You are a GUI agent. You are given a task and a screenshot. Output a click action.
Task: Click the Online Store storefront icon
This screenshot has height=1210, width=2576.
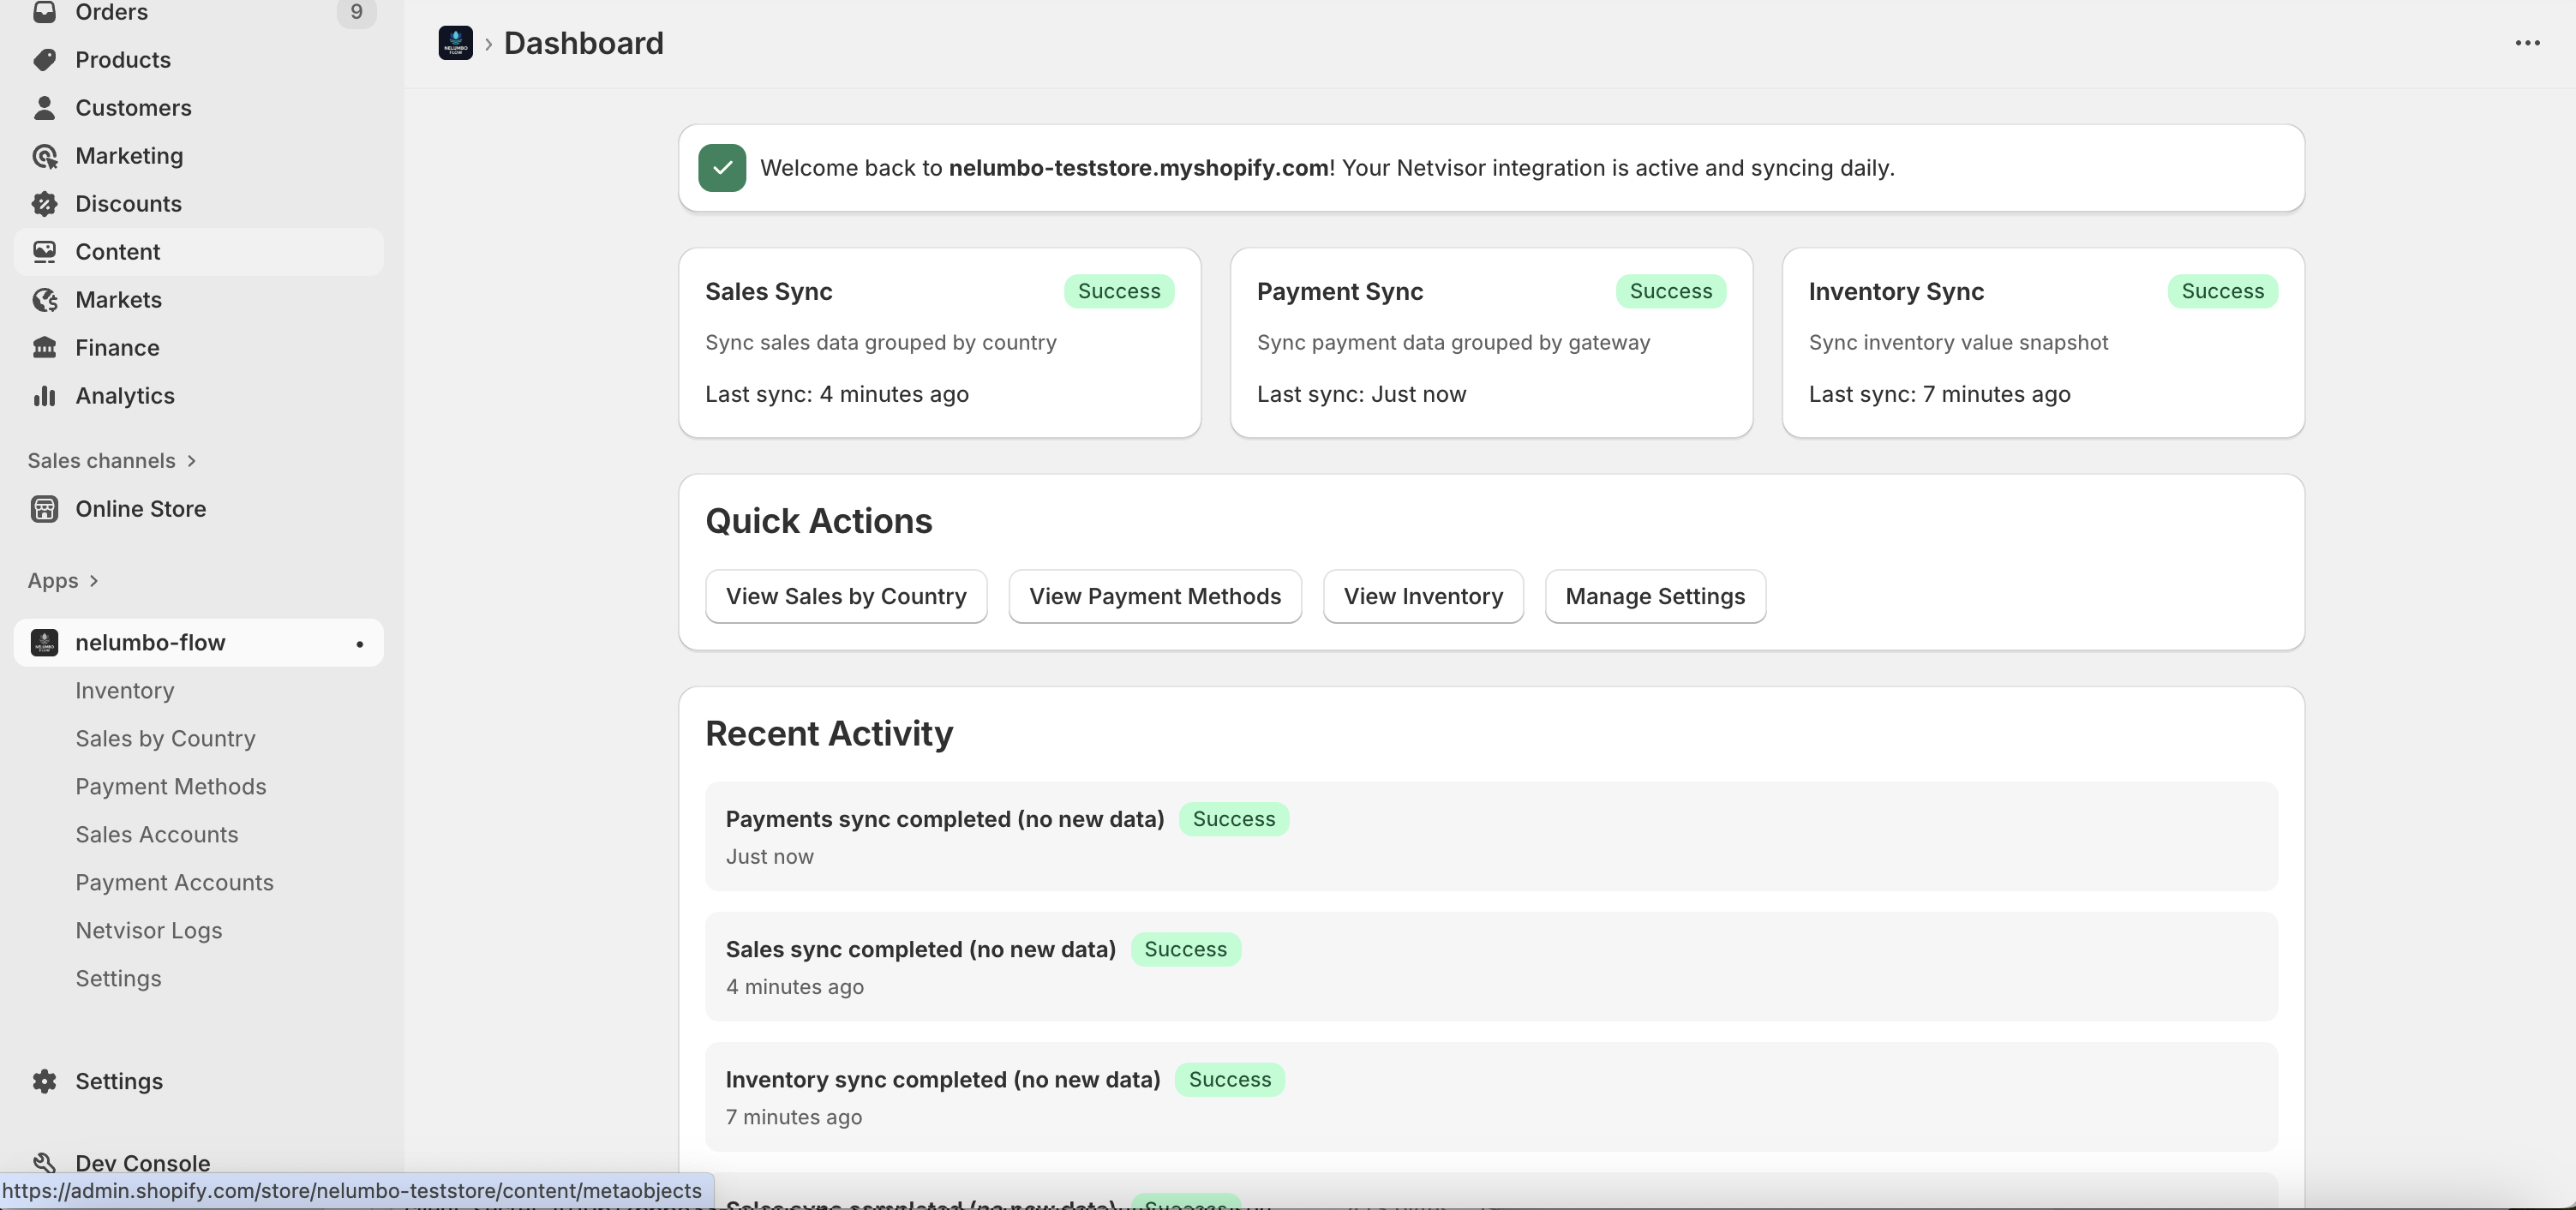(44, 508)
